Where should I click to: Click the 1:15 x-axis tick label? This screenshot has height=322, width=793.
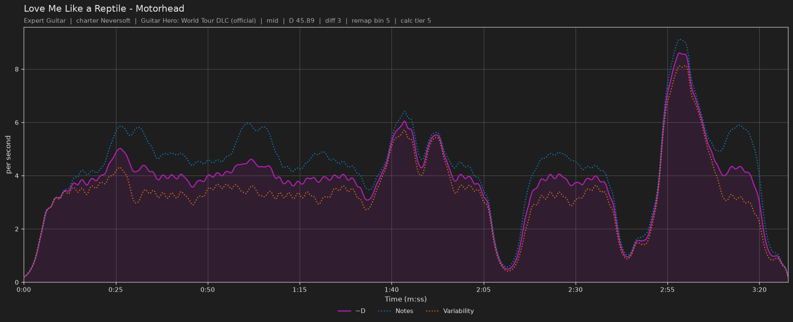tap(300, 290)
